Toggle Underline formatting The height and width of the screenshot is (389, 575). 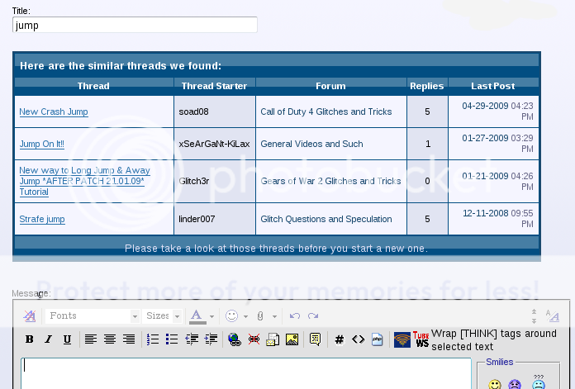click(67, 339)
